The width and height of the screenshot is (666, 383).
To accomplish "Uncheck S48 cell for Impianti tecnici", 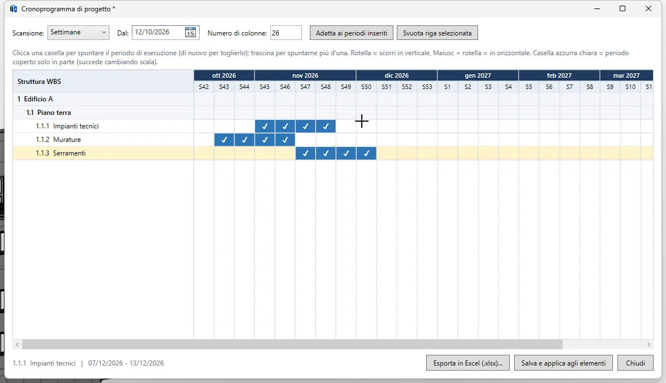I will tap(326, 126).
